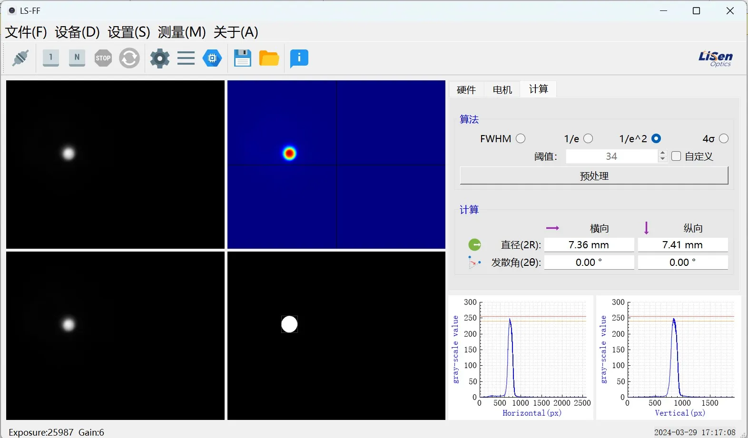Image resolution: width=748 pixels, height=438 pixels.
Task: Enable the 自定义 custom threshold checkbox
Action: (676, 156)
